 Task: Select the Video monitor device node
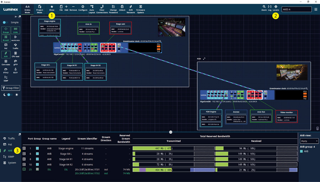tap(287, 116)
